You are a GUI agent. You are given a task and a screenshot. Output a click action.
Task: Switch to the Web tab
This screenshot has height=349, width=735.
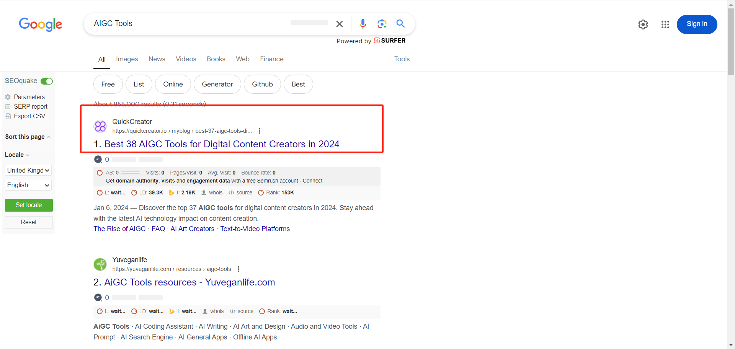coord(243,59)
